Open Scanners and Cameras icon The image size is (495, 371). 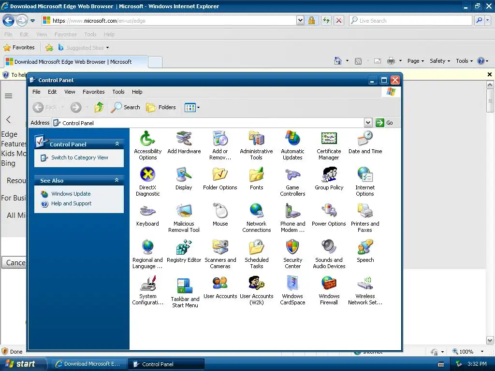click(x=220, y=247)
